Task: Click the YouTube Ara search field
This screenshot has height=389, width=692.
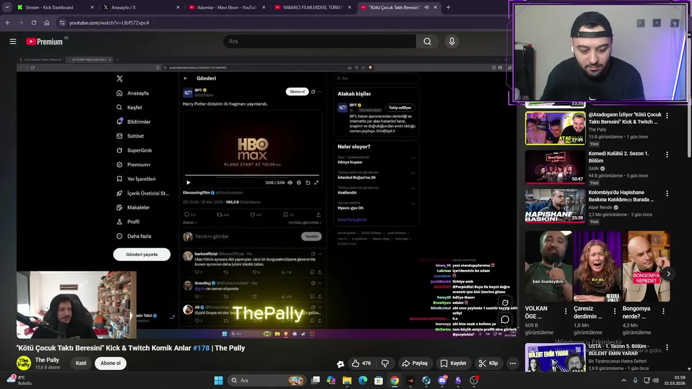Action: pos(320,42)
